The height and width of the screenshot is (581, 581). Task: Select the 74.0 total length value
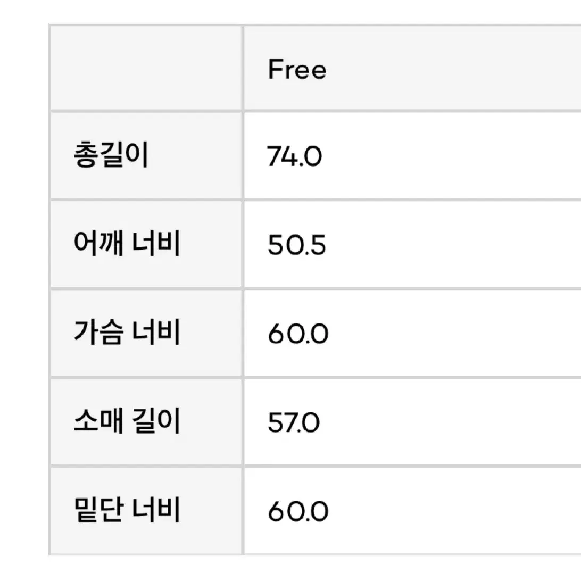click(x=294, y=156)
